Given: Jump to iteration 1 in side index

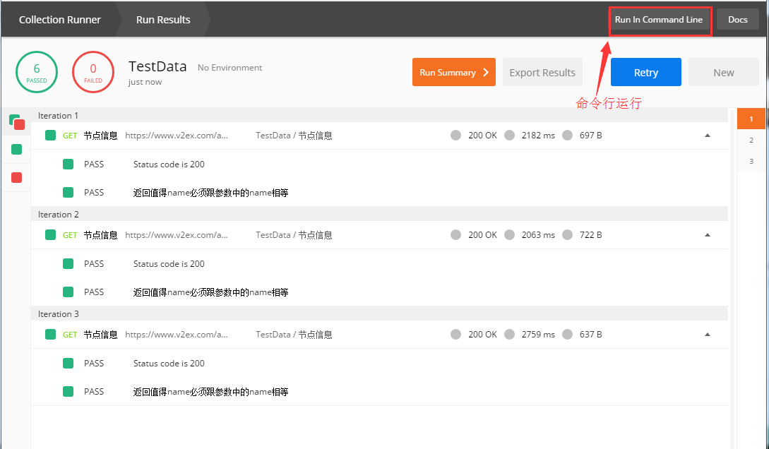Looking at the screenshot, I should coord(751,119).
